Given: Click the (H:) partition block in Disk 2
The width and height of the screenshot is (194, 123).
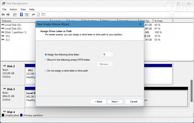Looking at the screenshot, I should click(31, 76).
